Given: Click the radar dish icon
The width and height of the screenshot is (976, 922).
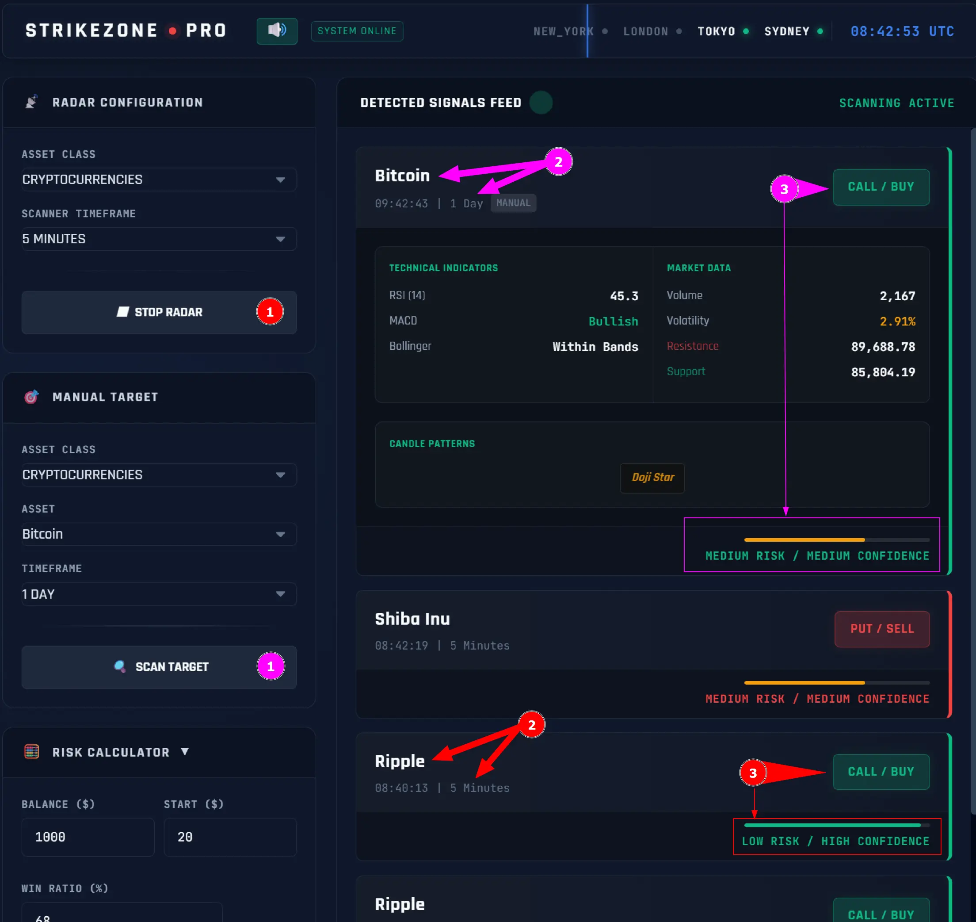Looking at the screenshot, I should point(31,102).
